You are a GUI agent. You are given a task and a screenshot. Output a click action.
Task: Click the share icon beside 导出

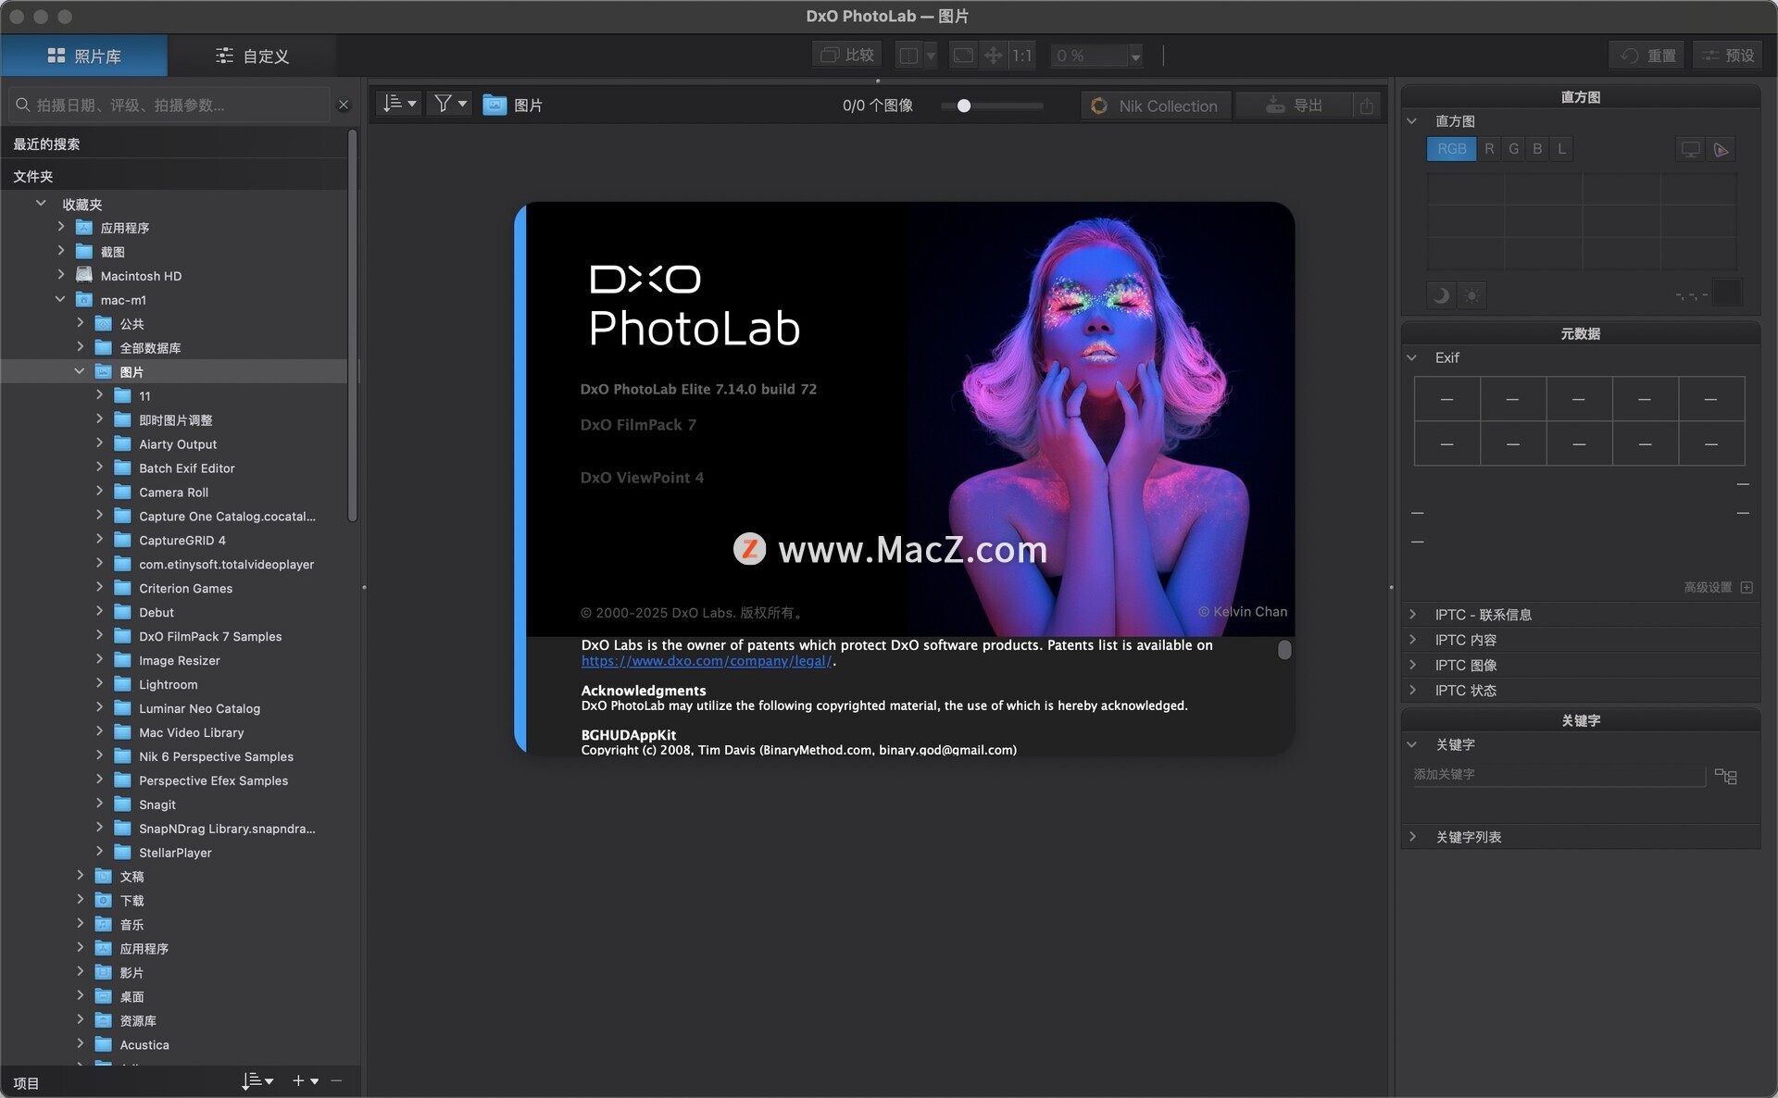pos(1366,106)
